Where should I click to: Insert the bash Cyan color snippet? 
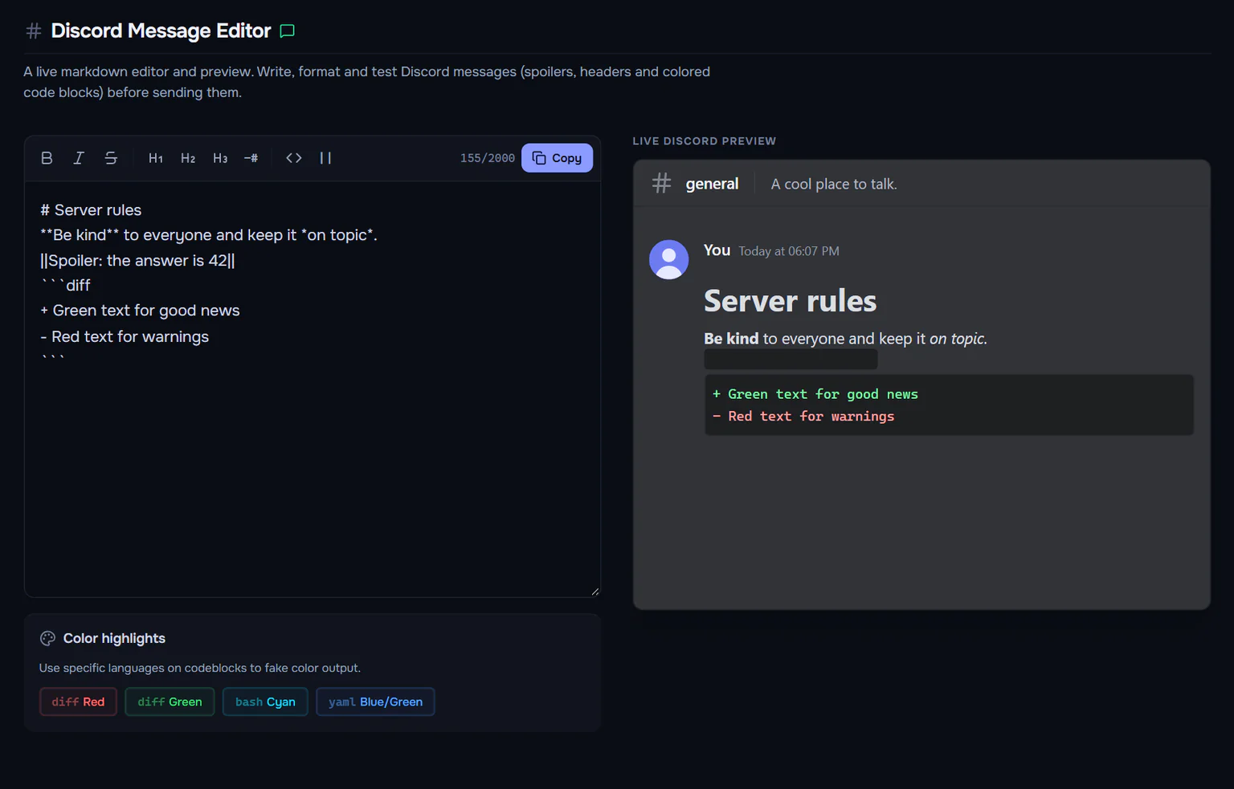coord(265,702)
